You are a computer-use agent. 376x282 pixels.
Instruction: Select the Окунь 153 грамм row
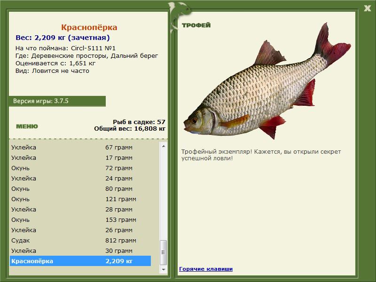(x=80, y=219)
